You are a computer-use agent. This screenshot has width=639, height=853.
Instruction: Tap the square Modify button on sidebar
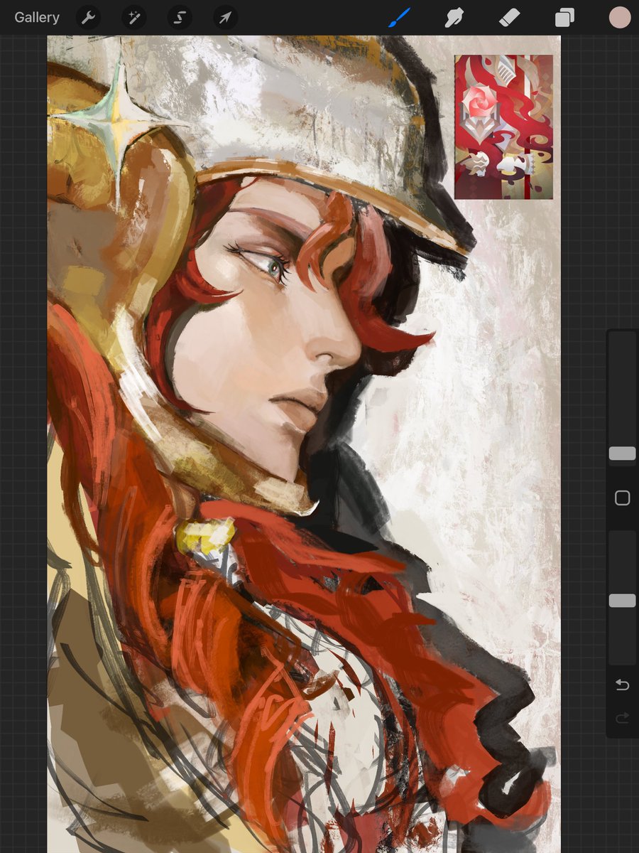tap(623, 498)
